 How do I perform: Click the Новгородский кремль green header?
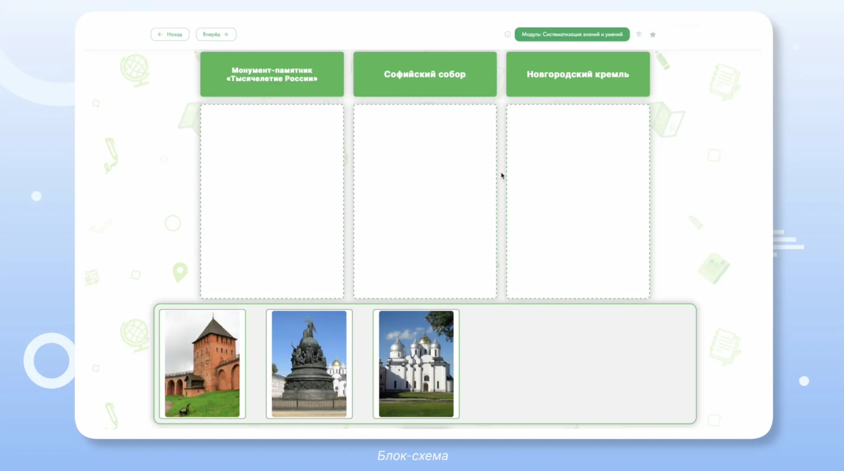click(578, 74)
